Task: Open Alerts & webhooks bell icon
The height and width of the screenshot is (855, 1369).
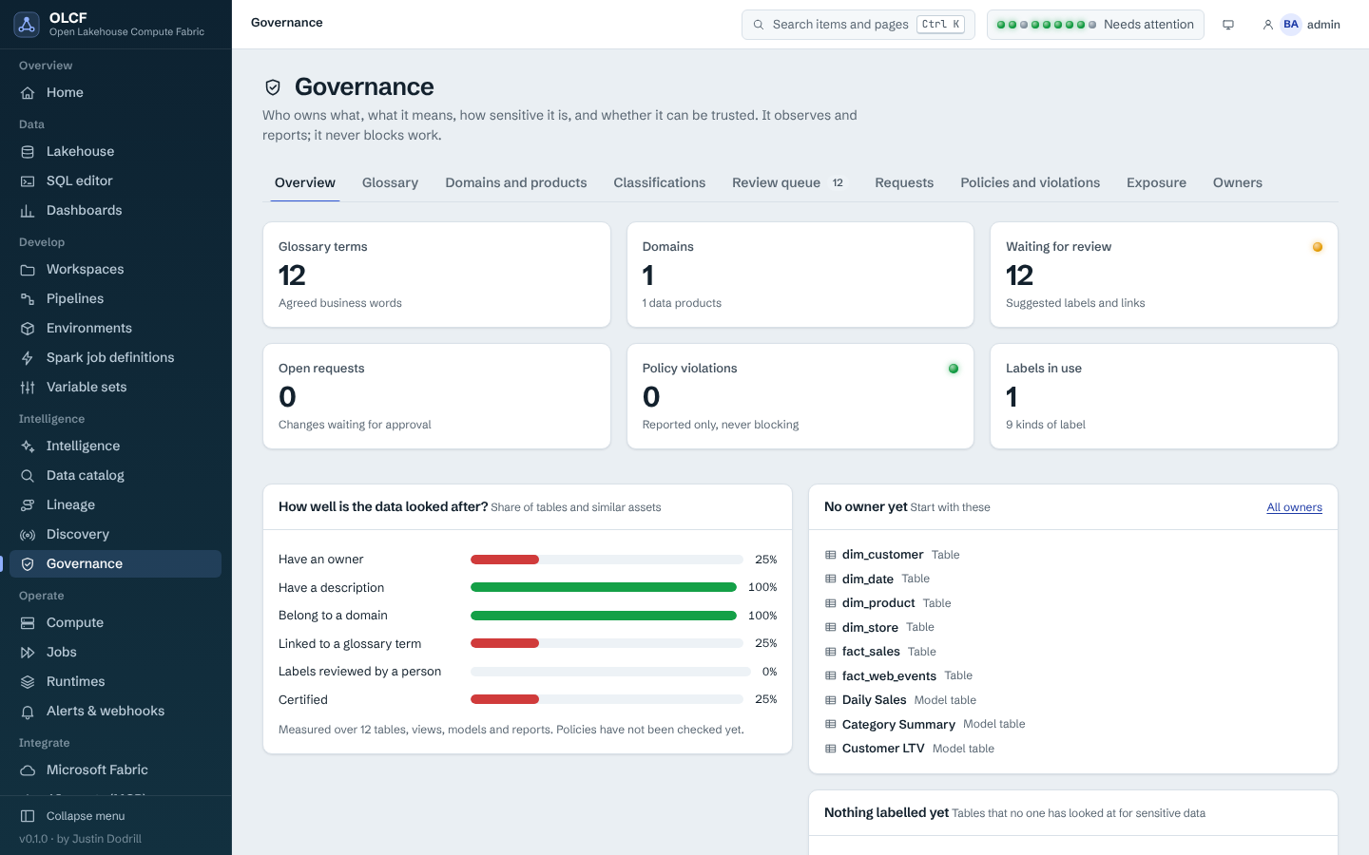Action: click(28, 712)
